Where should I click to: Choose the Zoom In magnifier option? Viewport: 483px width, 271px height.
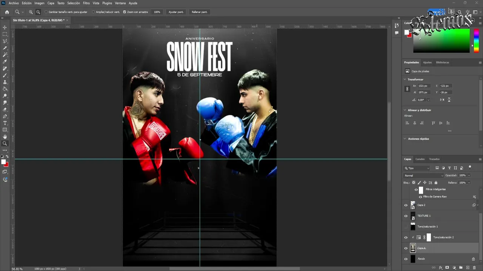tap(31, 12)
